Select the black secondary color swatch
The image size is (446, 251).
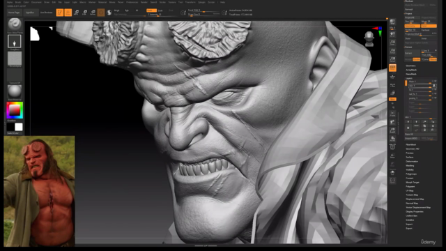(x=10, y=127)
